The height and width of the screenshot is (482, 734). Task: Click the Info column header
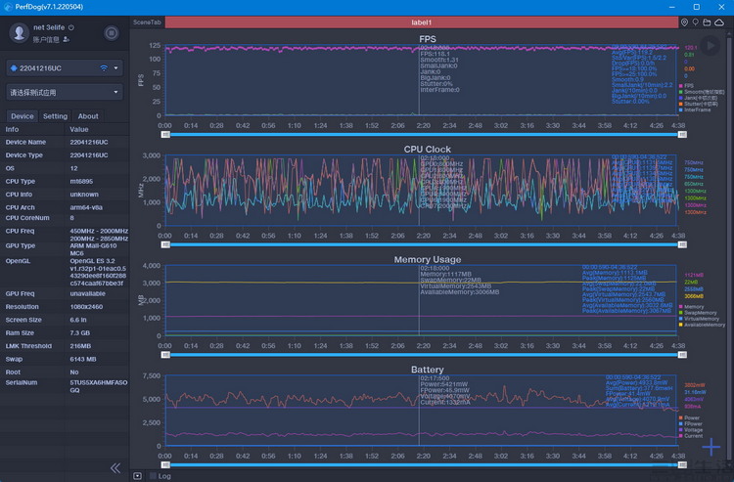point(12,129)
